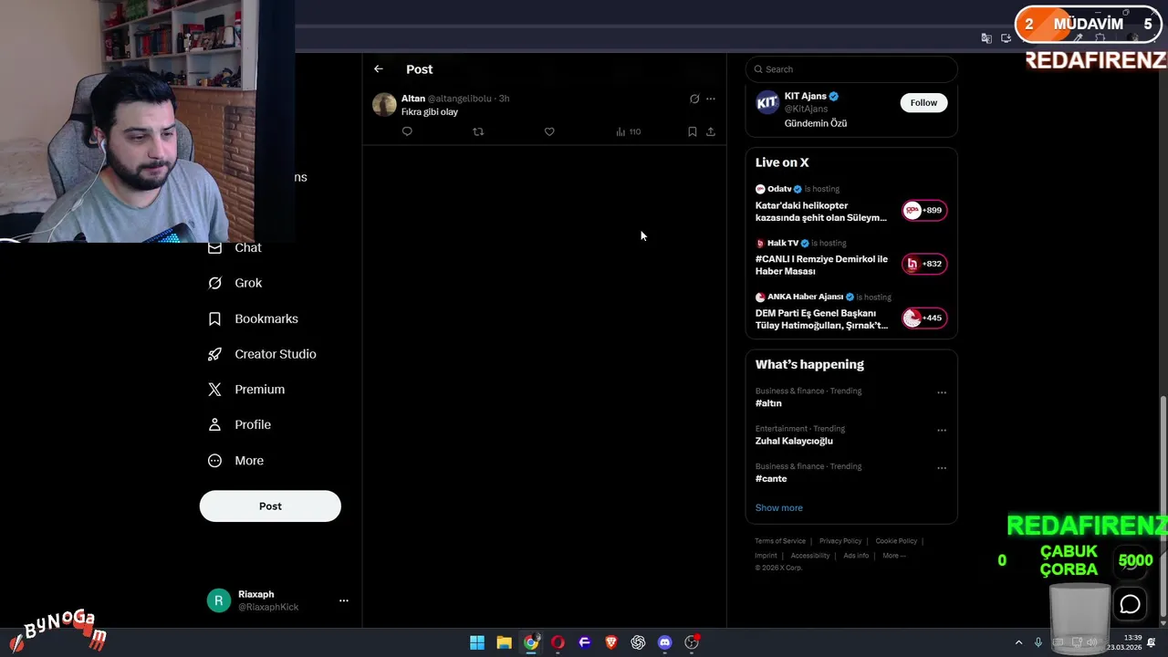Open Terms of Service footer link
Viewport: 1168px width, 657px height.
tap(780, 541)
